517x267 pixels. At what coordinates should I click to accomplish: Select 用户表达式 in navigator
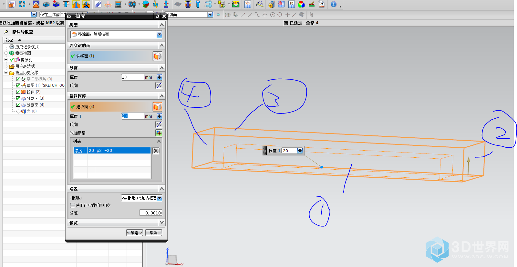[x=25, y=66]
